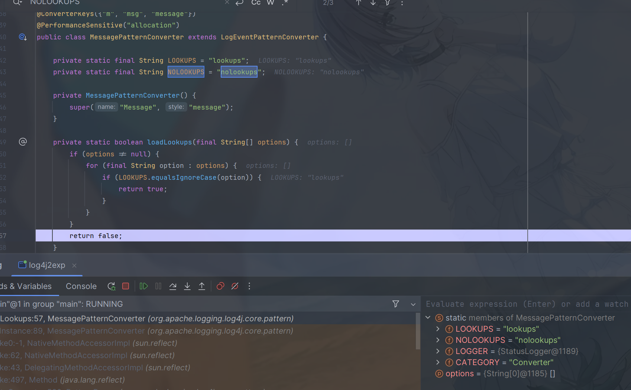Click the loadLookups method name
Image resolution: width=631 pixels, height=390 pixels.
pos(169,142)
